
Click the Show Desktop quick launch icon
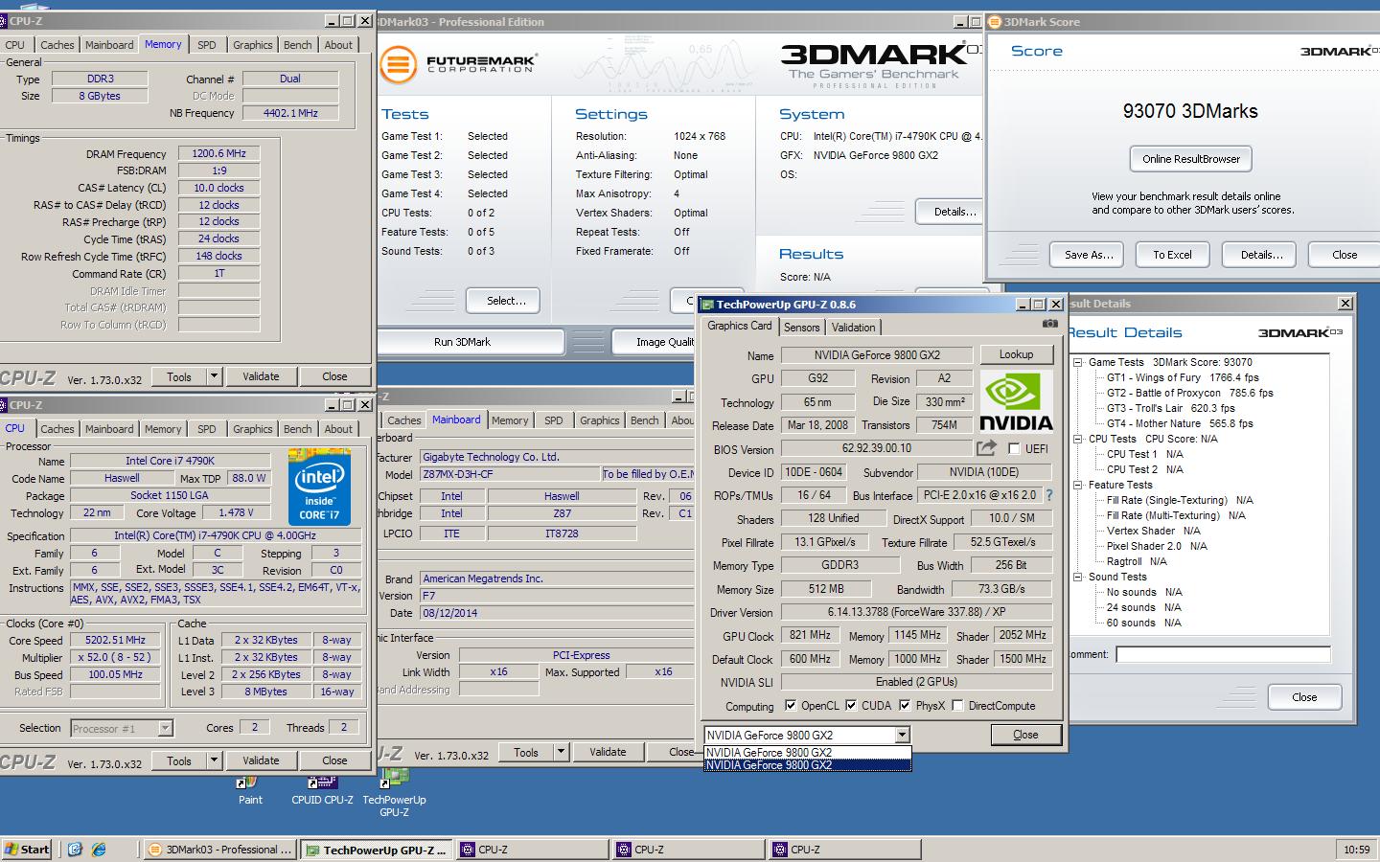[76, 849]
